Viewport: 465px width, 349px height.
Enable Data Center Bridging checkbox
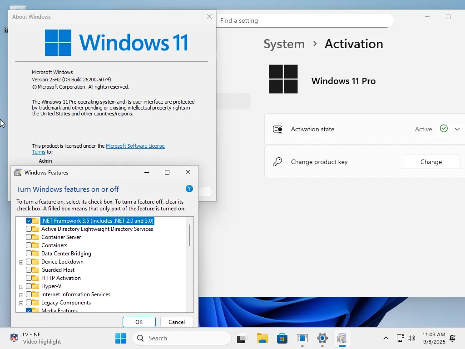point(29,254)
